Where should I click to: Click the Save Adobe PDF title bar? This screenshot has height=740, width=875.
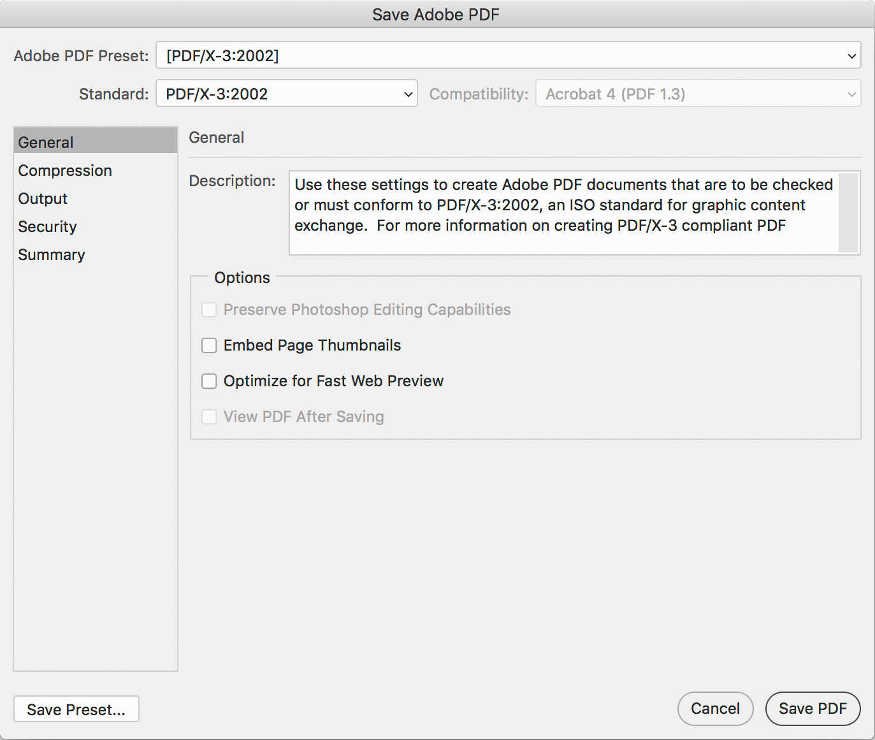[x=437, y=14]
